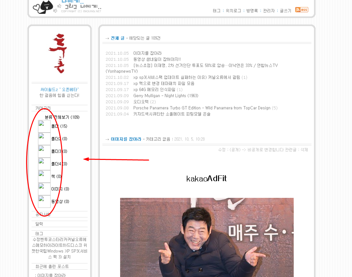Open the 폴더4 (0) category
Image resolution: width=352 pixels, height=277 pixels.
coord(59,164)
